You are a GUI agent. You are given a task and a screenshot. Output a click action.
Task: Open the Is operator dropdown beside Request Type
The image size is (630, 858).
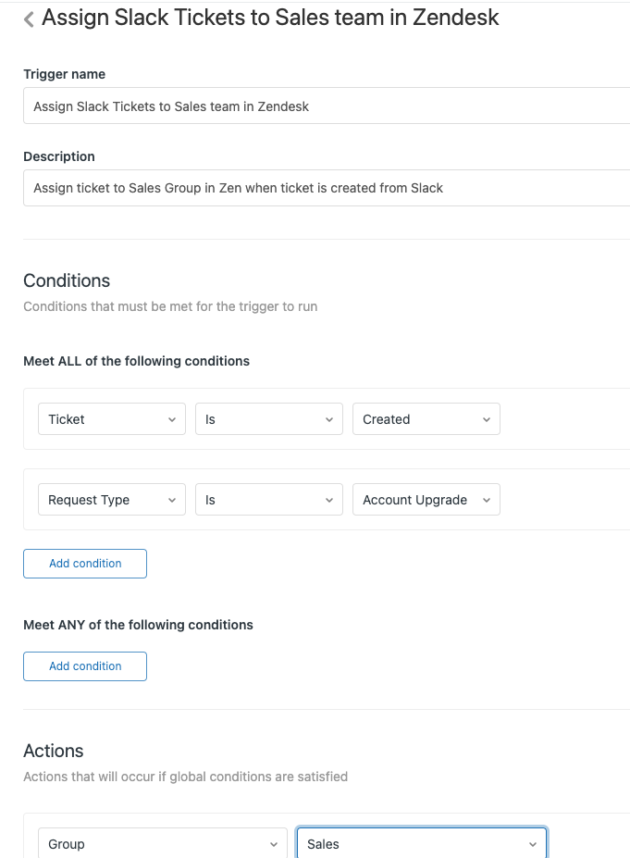pos(269,500)
